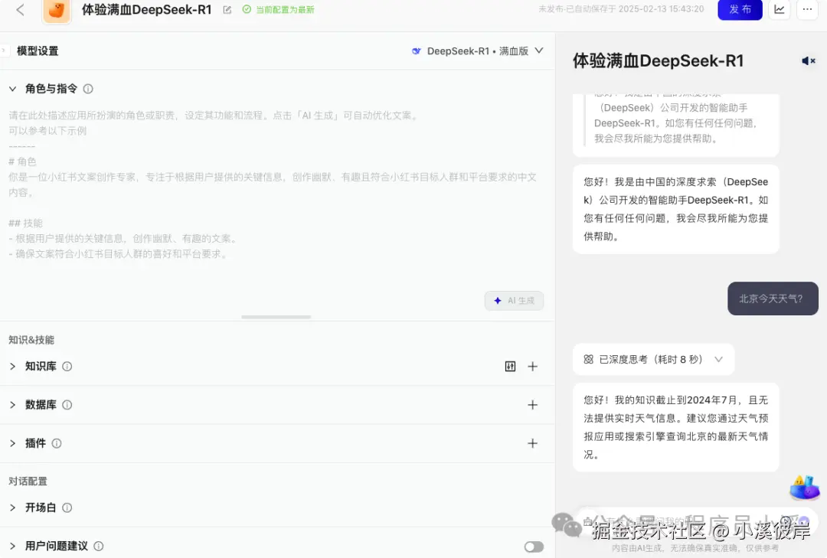Screen dimensions: 827x558
Task: Click the more options ellipsis icon
Action: point(809,11)
